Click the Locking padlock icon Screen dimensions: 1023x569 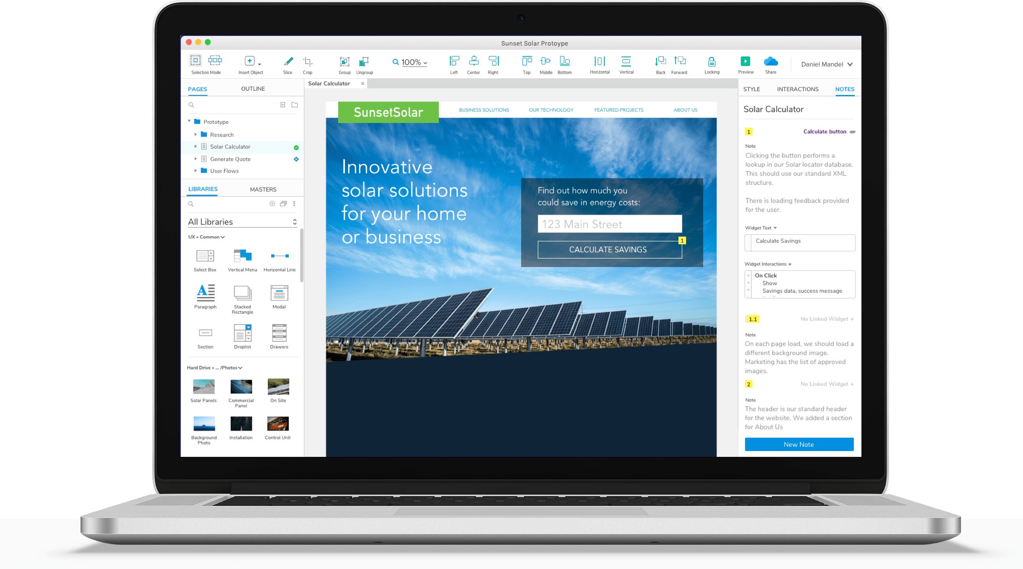[712, 62]
